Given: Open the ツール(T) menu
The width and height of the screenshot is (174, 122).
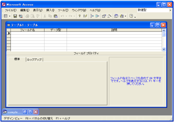Looking at the screenshot, I should 63,10.
